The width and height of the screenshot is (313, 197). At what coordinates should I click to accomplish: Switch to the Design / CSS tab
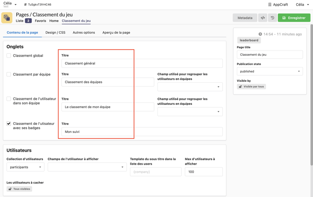click(55, 33)
